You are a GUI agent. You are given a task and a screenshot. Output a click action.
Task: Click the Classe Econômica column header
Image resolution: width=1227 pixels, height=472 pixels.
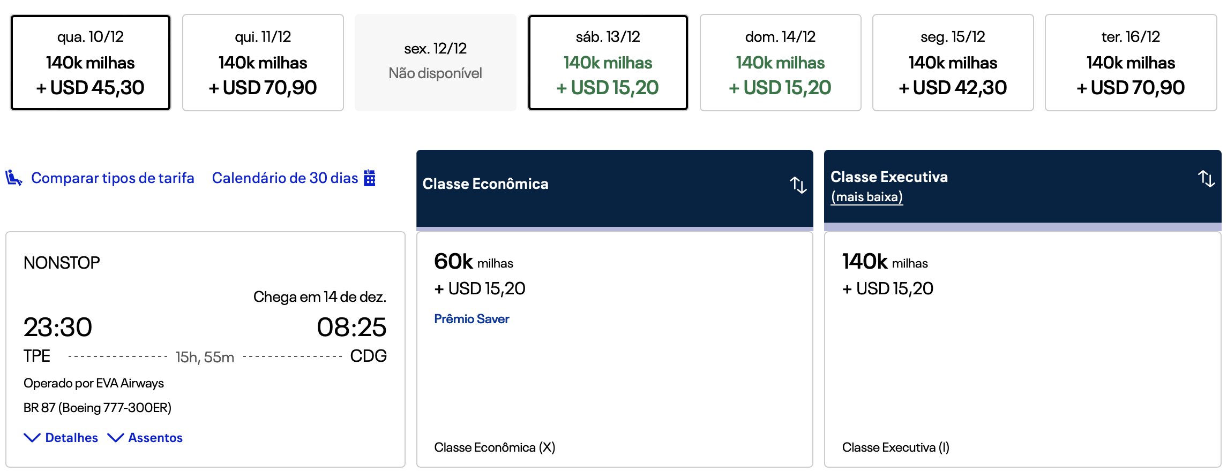[615, 188]
